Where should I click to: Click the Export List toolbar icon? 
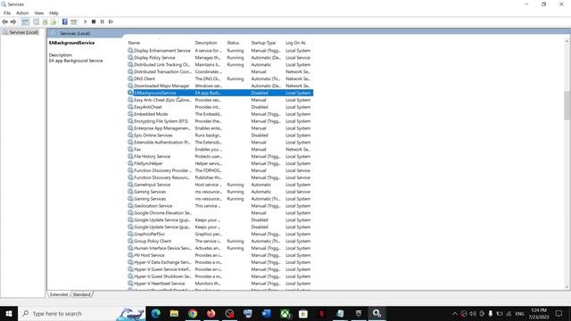54,21
